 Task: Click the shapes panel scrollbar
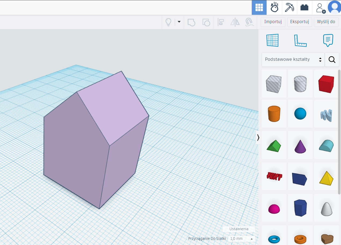pos(340,132)
